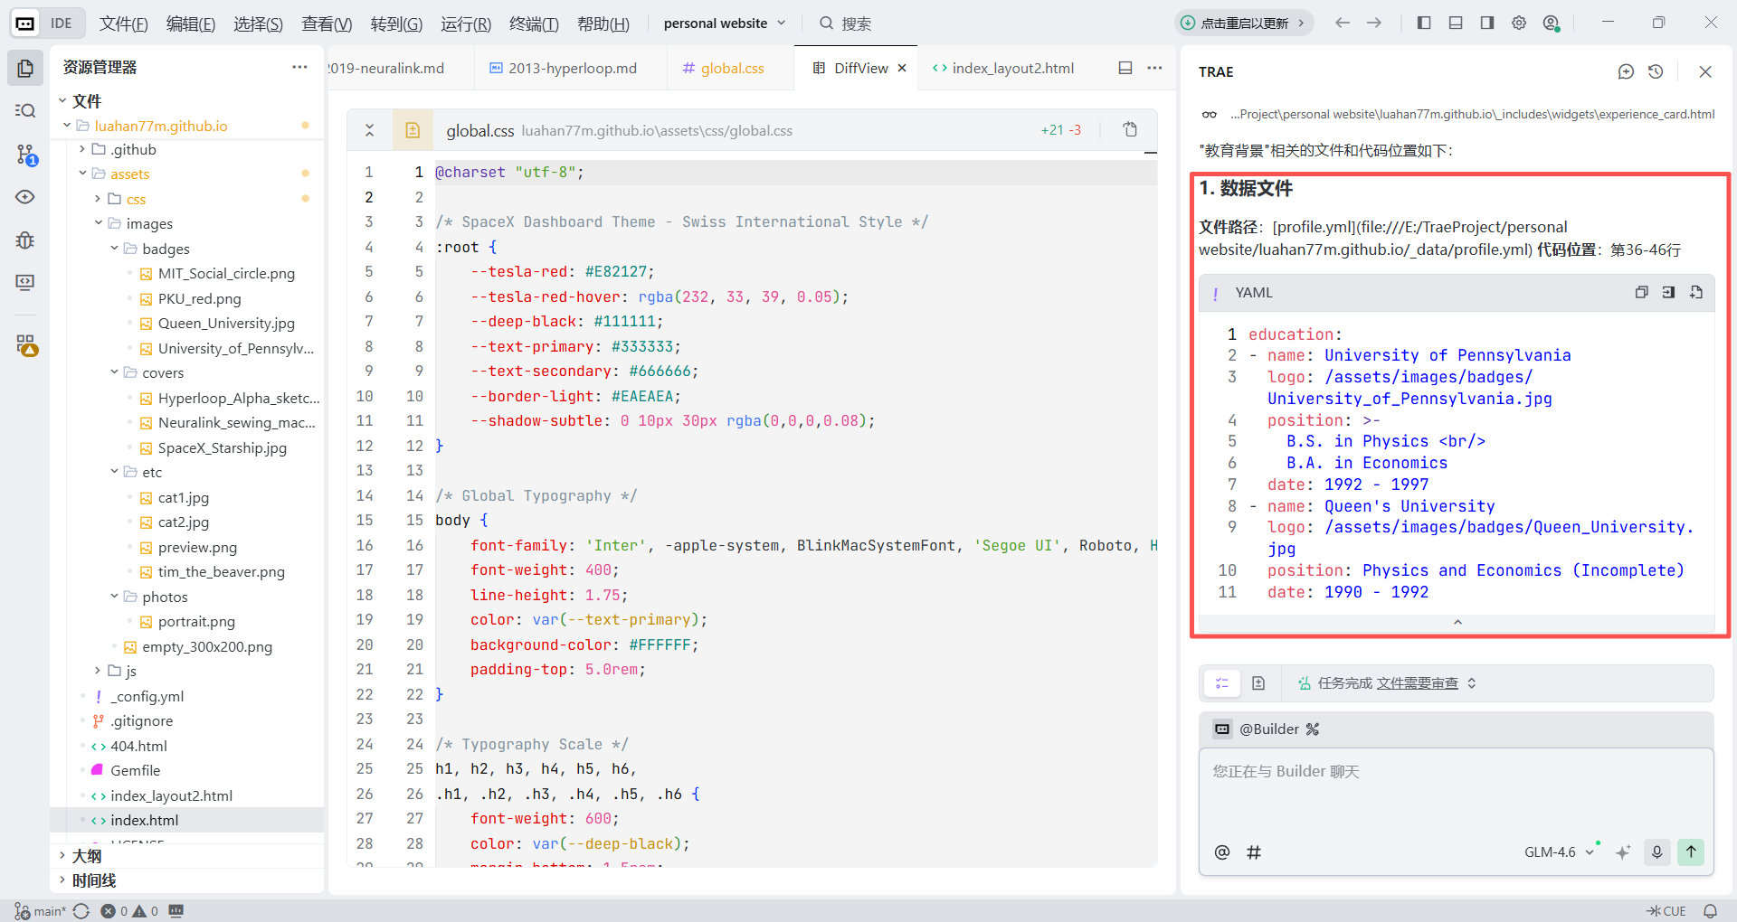Viewport: 1737px width, 922px height.
Task: Send the message with the arrow button
Action: click(x=1691, y=851)
